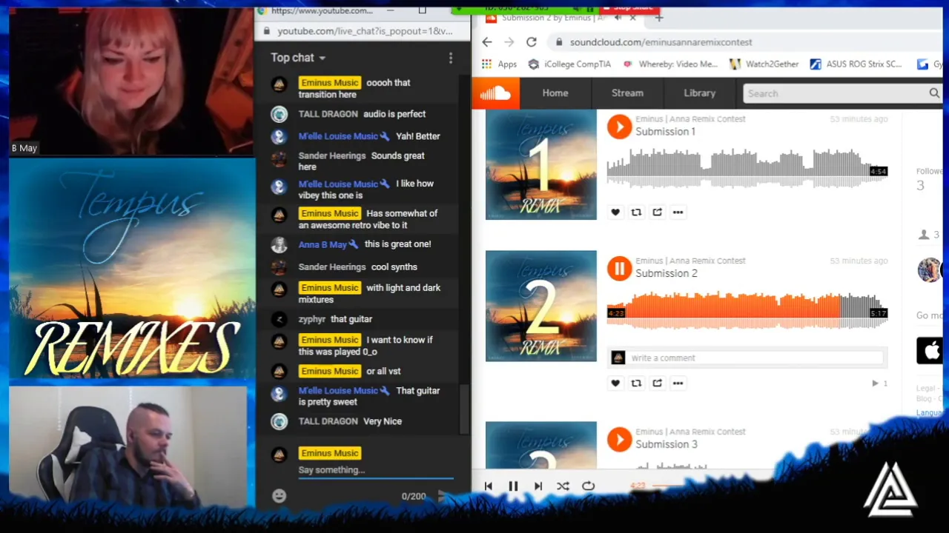
Task: Click the SoundCloud search magnifier icon
Action: pyautogui.click(x=934, y=93)
